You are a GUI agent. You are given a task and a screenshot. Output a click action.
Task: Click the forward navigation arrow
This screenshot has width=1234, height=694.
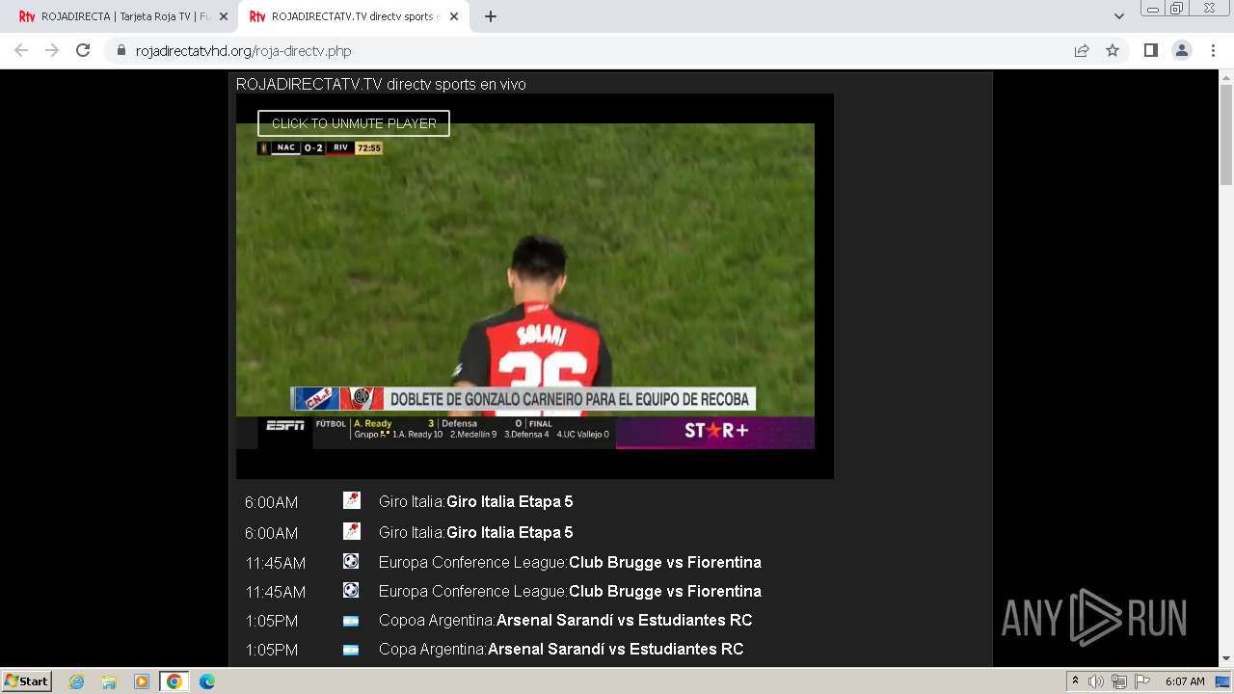coord(52,50)
